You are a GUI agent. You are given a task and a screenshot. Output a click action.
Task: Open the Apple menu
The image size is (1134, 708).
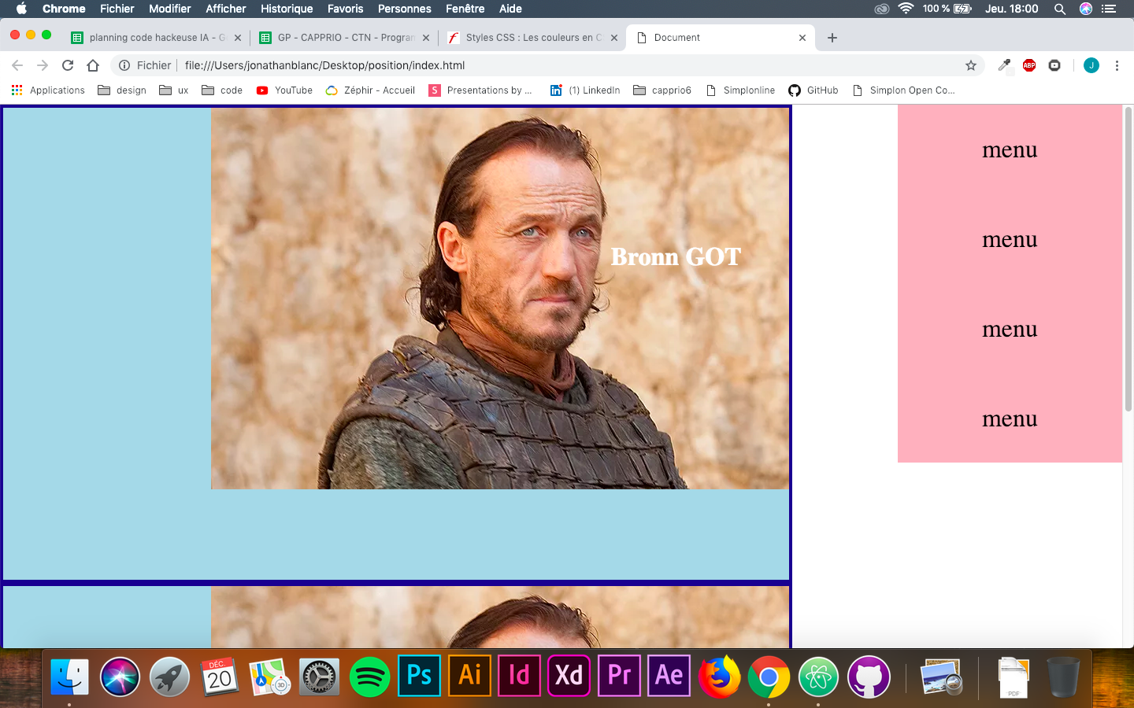click(21, 9)
